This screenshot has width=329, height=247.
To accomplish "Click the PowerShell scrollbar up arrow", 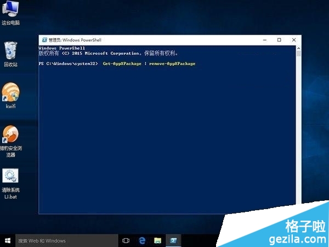I will click(298, 48).
